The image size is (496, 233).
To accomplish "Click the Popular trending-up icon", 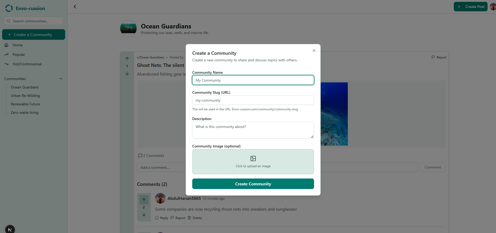I will (x=6, y=54).
